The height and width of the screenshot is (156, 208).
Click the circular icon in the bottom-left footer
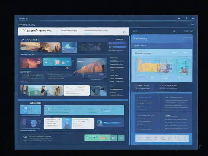[25, 137]
